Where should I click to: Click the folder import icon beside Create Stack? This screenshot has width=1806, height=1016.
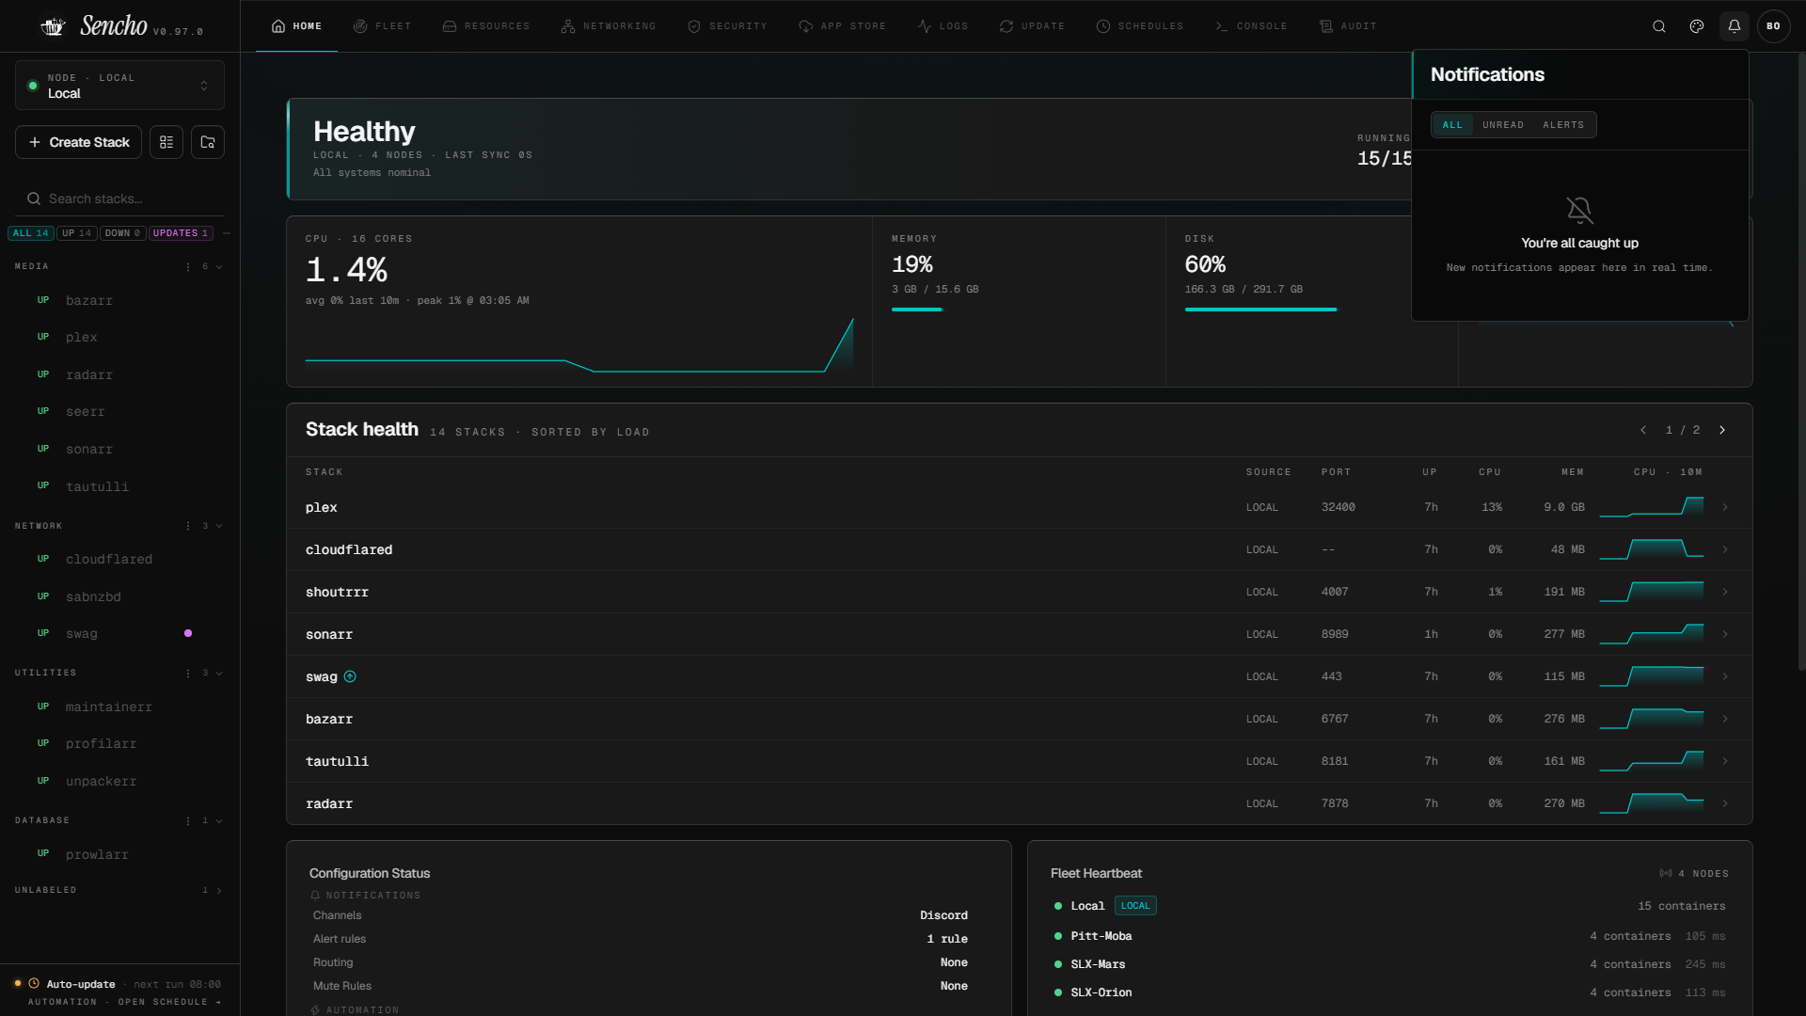[x=208, y=142]
